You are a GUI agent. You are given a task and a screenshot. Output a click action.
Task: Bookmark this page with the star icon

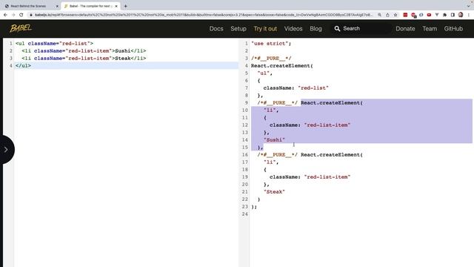tap(395, 15)
